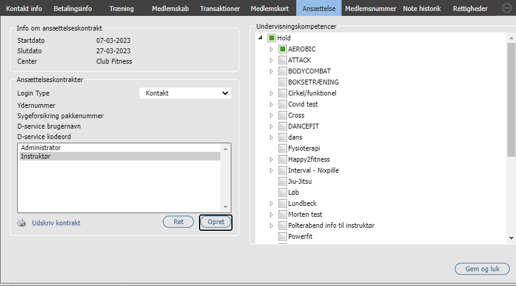Image resolution: width=516 pixels, height=286 pixels.
Task: Open the Rettigheder tab
Action: tap(470, 9)
